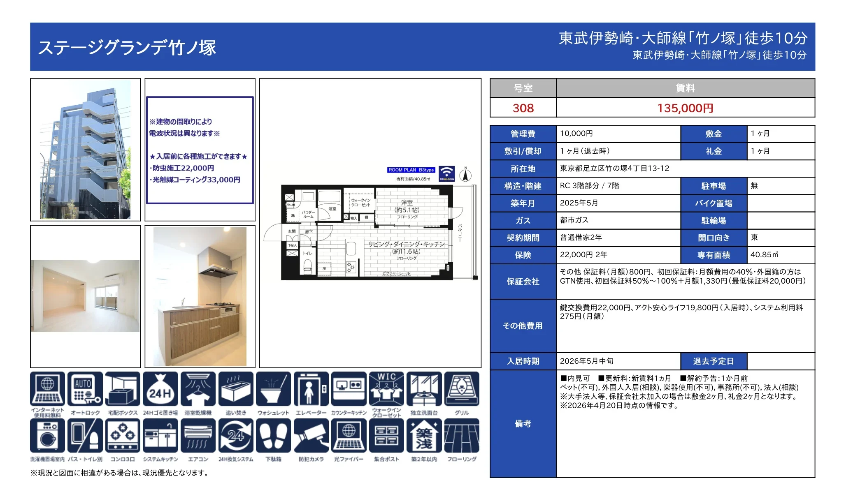Viewport: 846px width, 485px height.
Task: Open the living room interior photo
Action: click(x=85, y=296)
